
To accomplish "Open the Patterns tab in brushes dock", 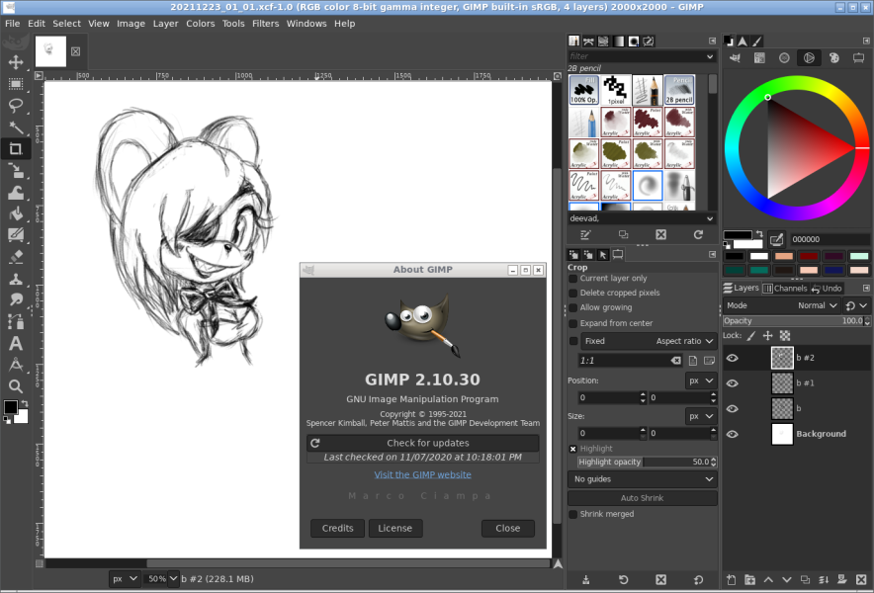I will 603,42.
